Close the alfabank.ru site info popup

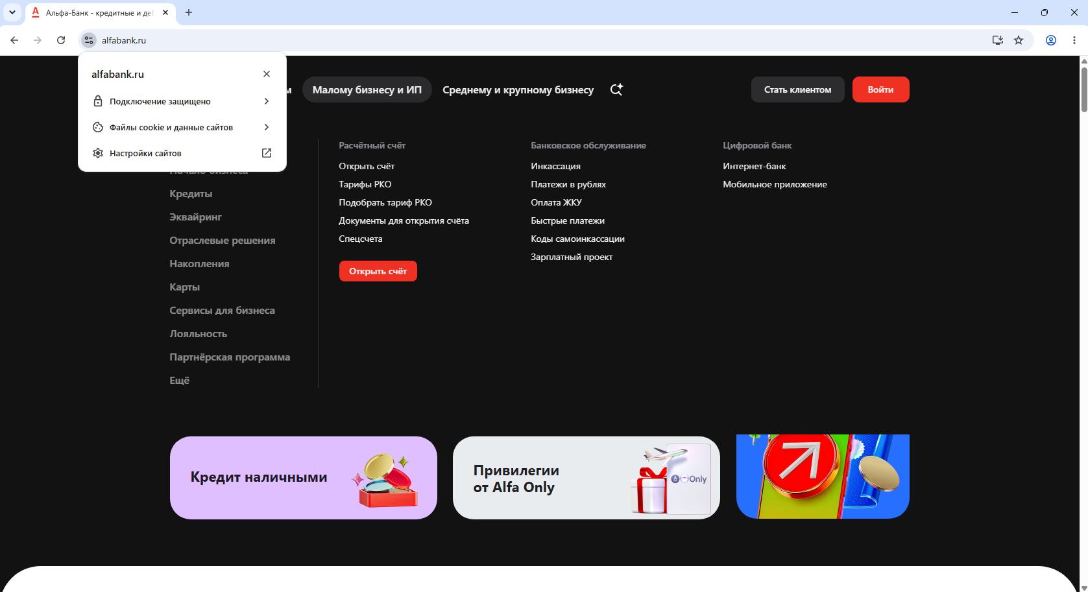pyautogui.click(x=267, y=74)
